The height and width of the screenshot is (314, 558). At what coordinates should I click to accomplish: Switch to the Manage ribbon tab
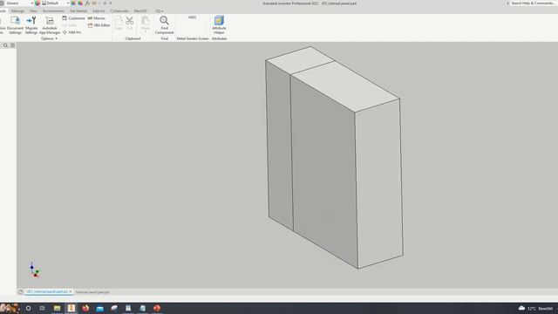(x=17, y=11)
